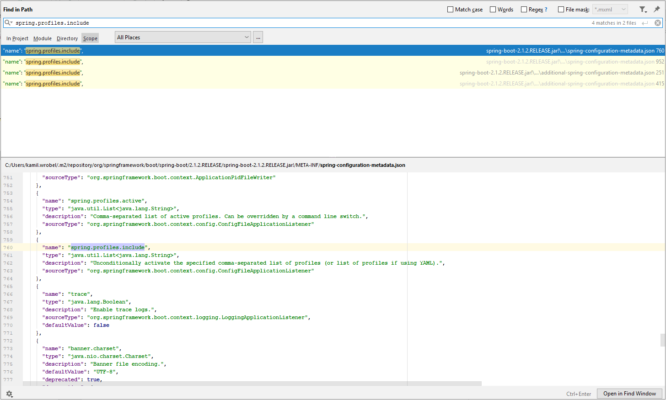The image size is (666, 400).
Task: Expand the All Places scope dropdown
Action: [183, 37]
